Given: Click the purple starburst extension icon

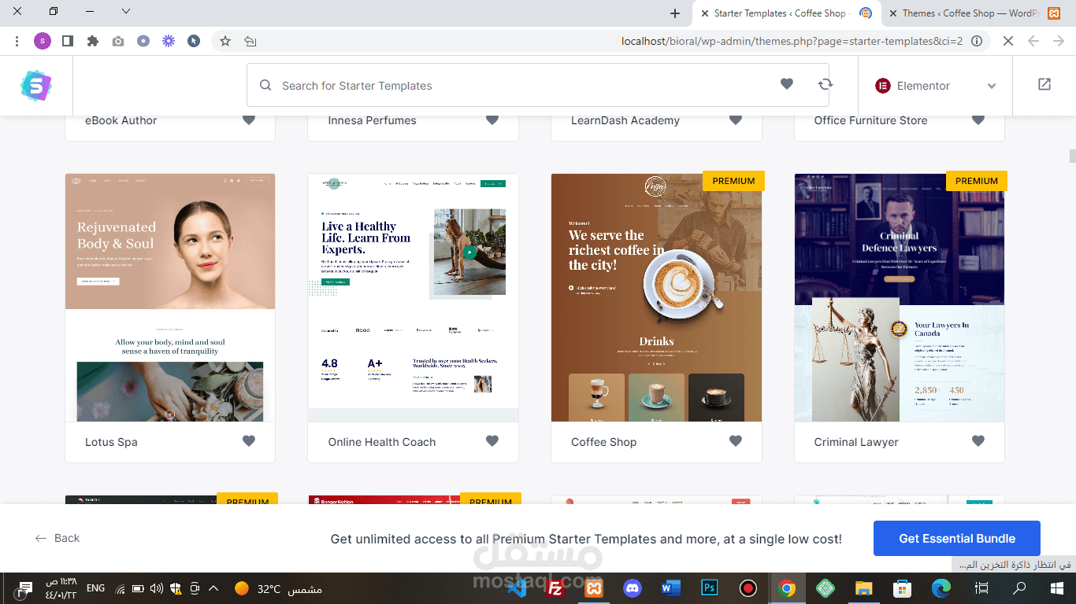Looking at the screenshot, I should click(x=169, y=41).
